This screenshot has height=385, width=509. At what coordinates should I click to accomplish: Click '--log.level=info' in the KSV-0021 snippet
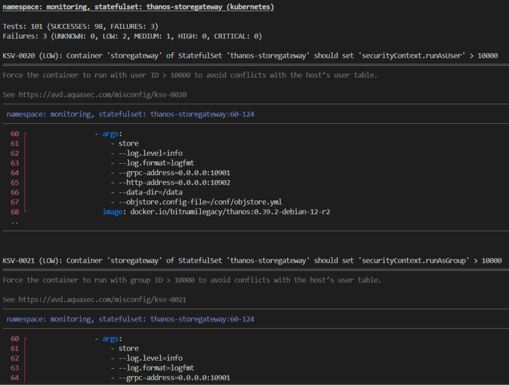[151, 358]
